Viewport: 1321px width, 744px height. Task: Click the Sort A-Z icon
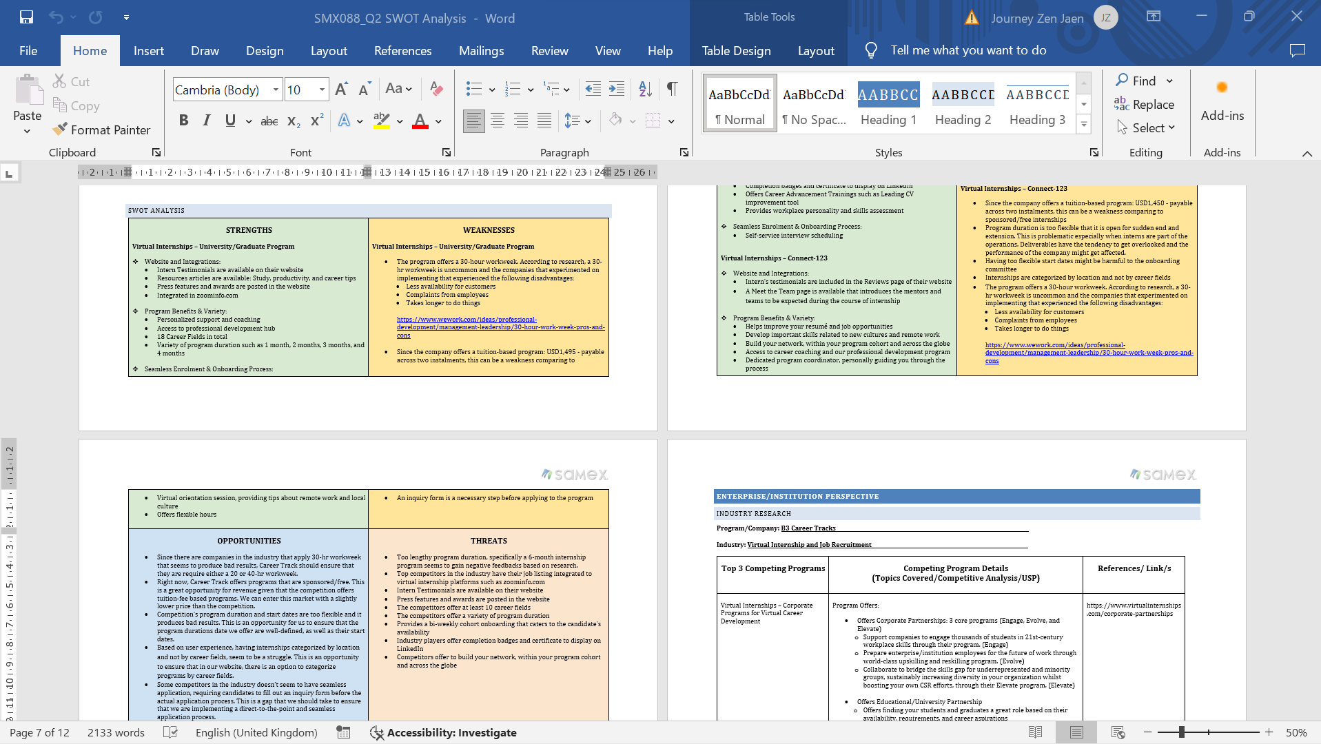pos(645,89)
